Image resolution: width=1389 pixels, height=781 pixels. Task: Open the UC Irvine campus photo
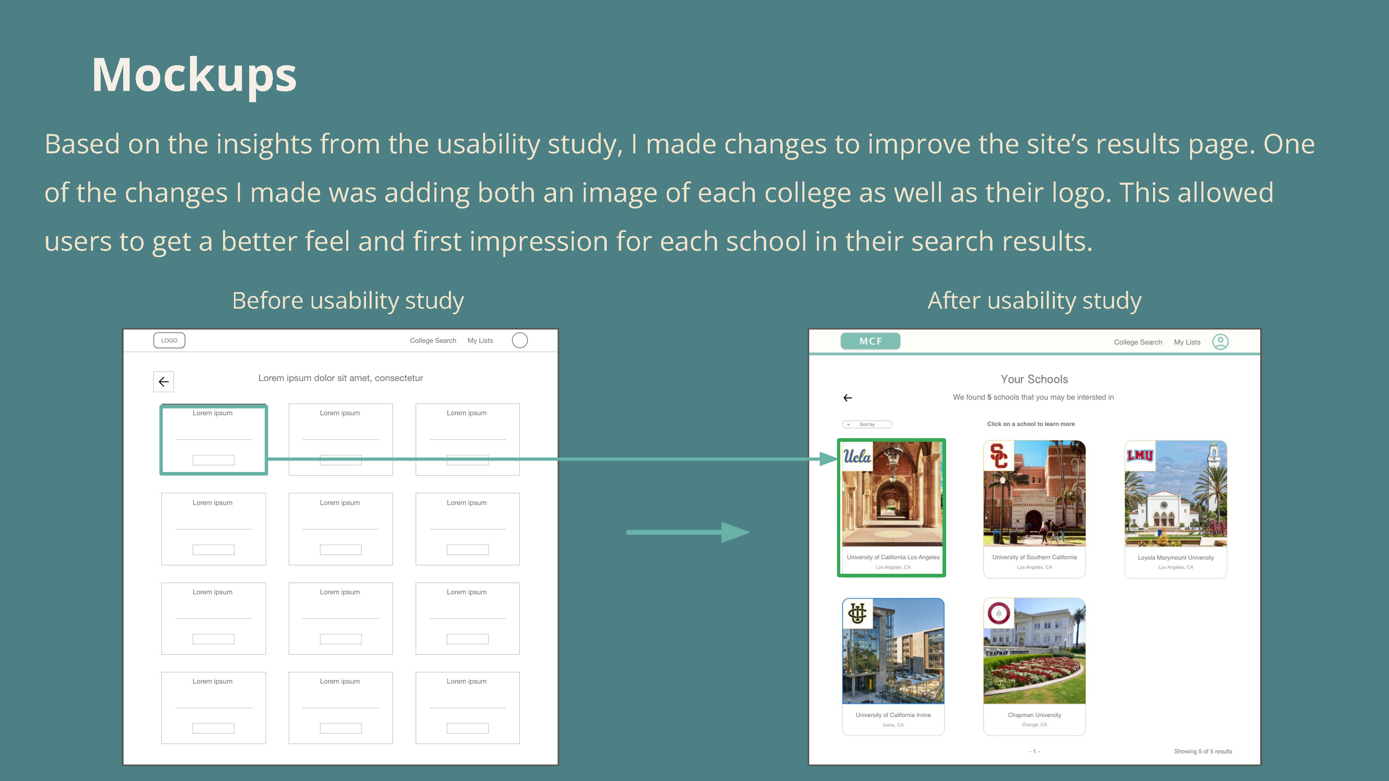[x=893, y=651]
